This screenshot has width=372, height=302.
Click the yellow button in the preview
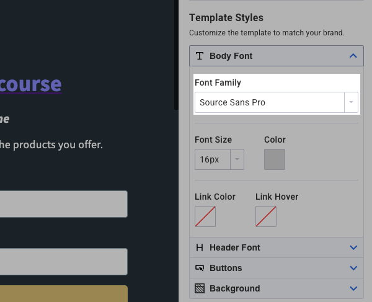click(x=63, y=294)
